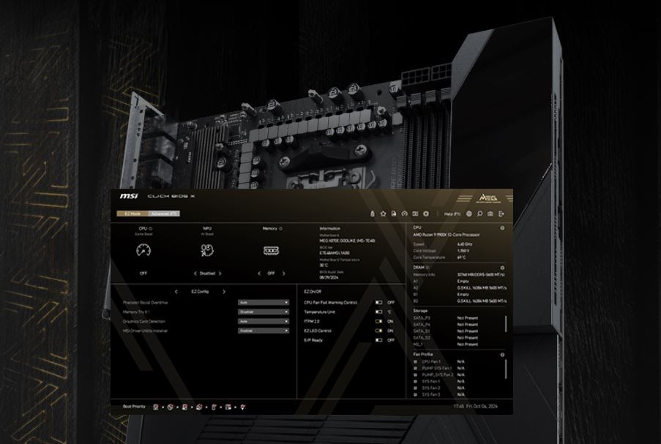Open the Favorites star icon in toolbar

point(383,214)
